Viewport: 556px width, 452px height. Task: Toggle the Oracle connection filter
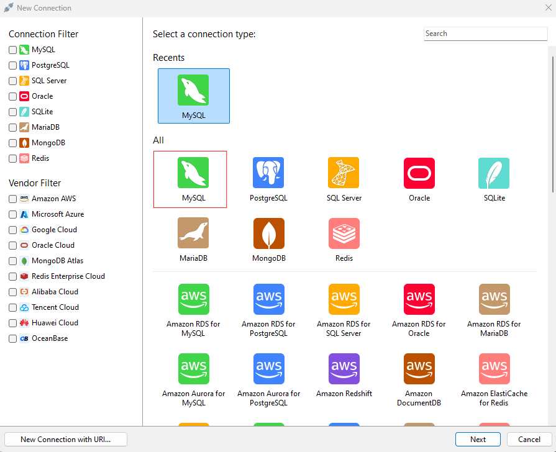pos(13,96)
